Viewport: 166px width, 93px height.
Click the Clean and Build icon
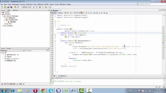40,7
